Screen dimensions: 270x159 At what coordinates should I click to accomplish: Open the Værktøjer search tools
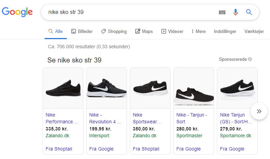tap(254, 31)
